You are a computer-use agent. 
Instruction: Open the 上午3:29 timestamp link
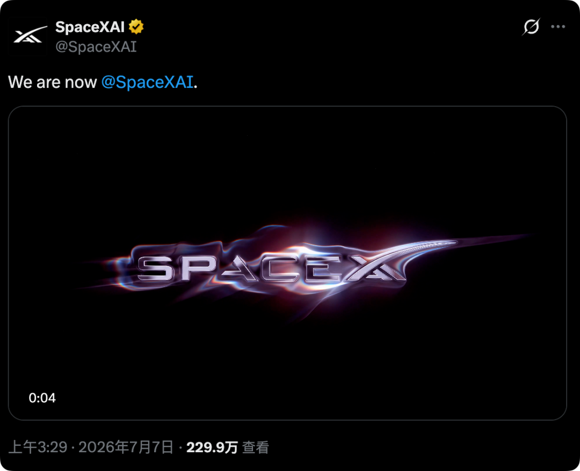[x=38, y=447]
